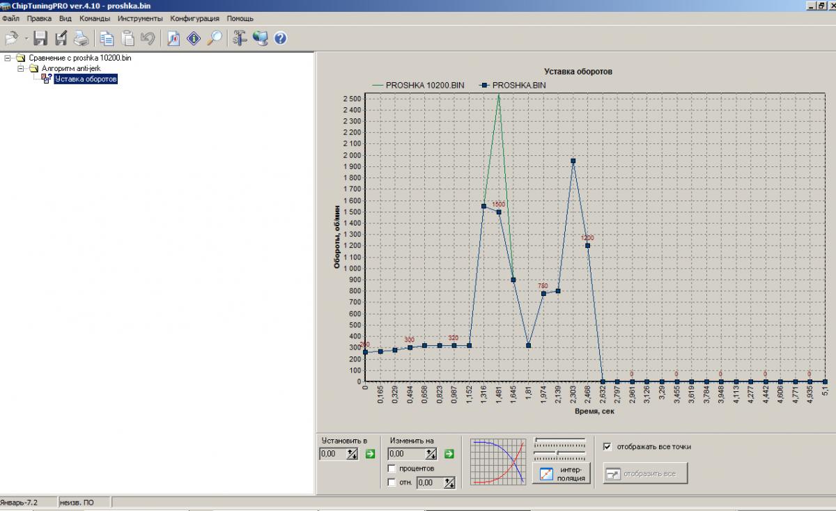This screenshot has height=511, width=836.
Task: Apply value with green arrow under 'Изменить на'
Action: (x=449, y=454)
